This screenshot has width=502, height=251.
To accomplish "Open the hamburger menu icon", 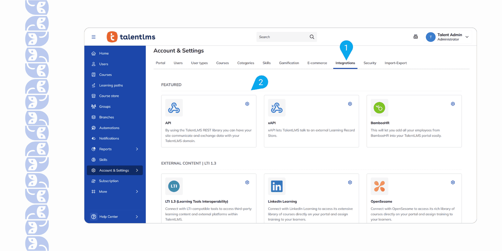I will point(93,37).
